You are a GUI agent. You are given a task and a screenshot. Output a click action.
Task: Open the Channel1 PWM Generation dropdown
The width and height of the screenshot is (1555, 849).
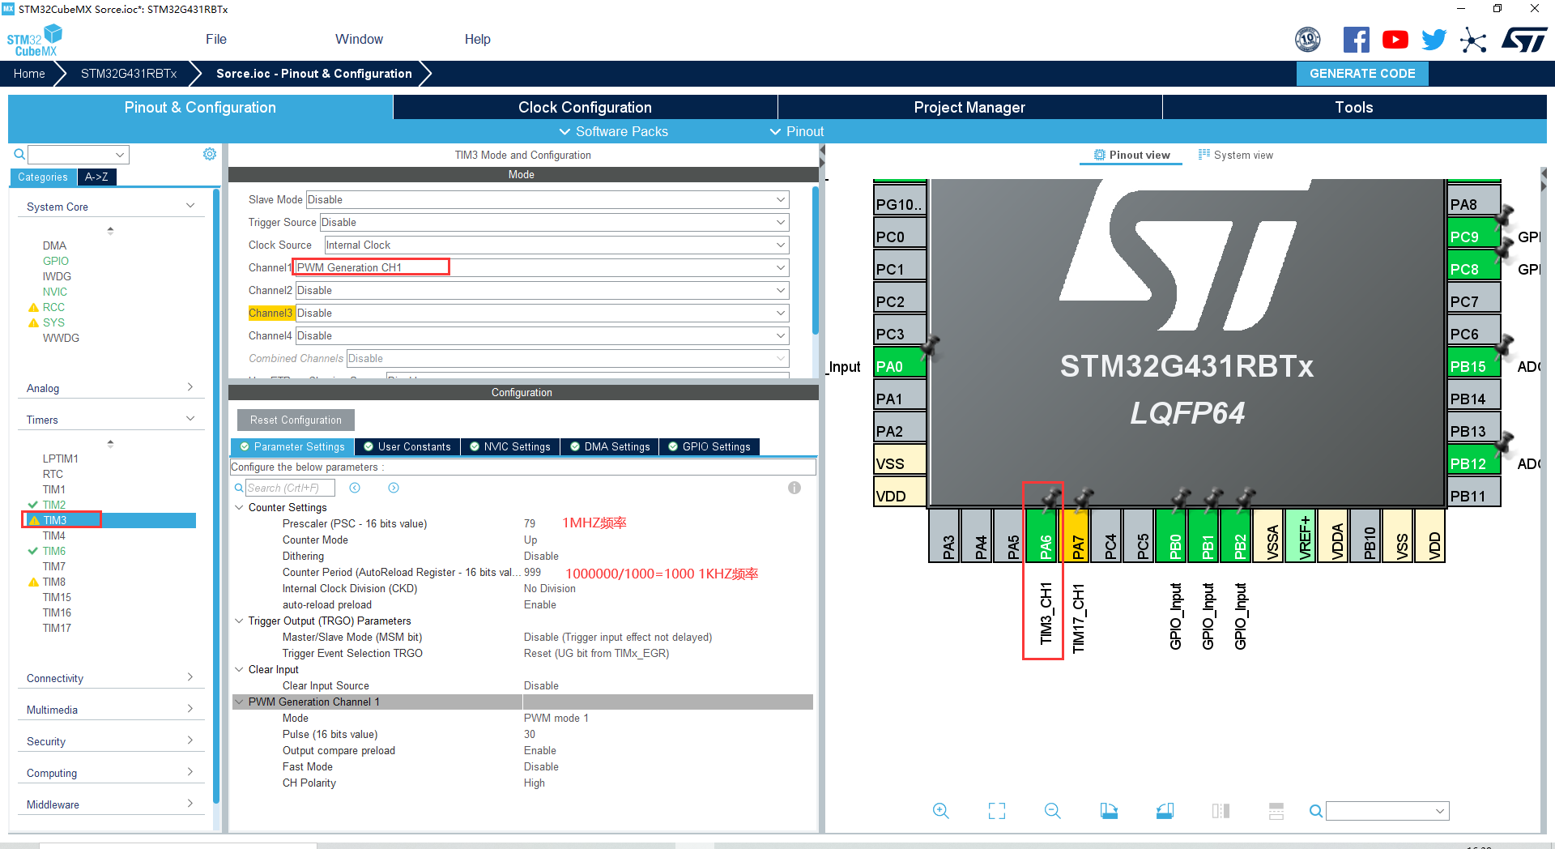(542, 268)
